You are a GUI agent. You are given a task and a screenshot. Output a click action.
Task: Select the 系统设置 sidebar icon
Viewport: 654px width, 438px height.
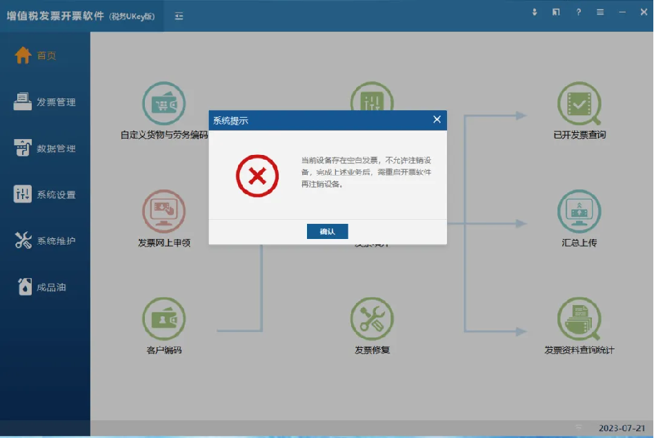tap(44, 194)
